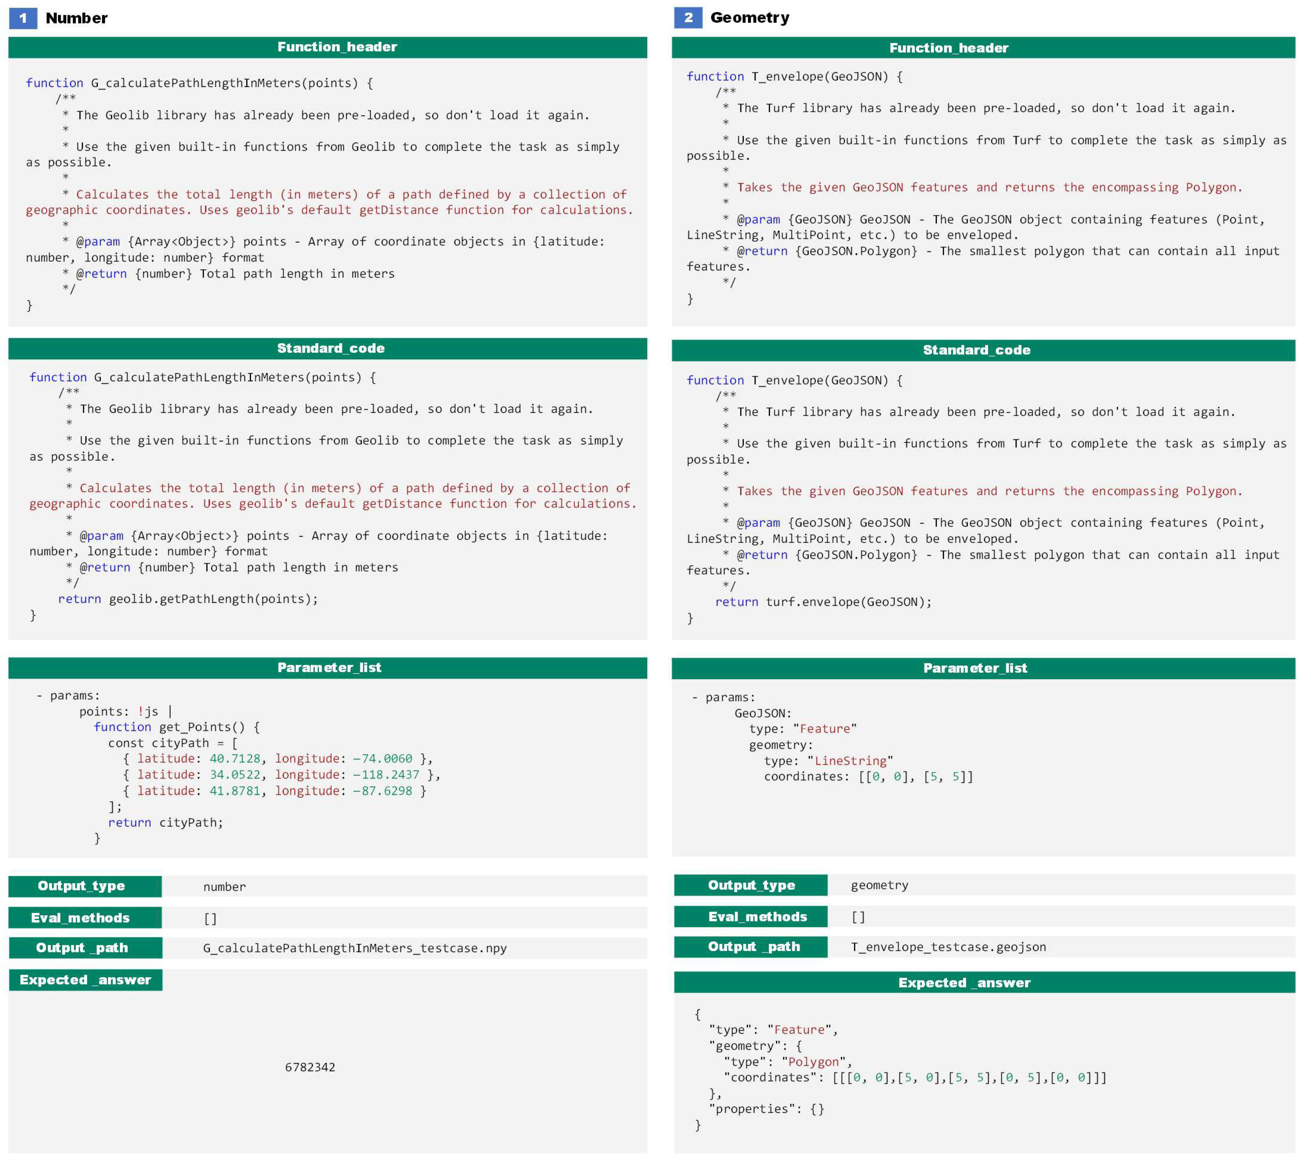Click the blue number 1 badge
The image size is (1303, 1161).
point(23,18)
